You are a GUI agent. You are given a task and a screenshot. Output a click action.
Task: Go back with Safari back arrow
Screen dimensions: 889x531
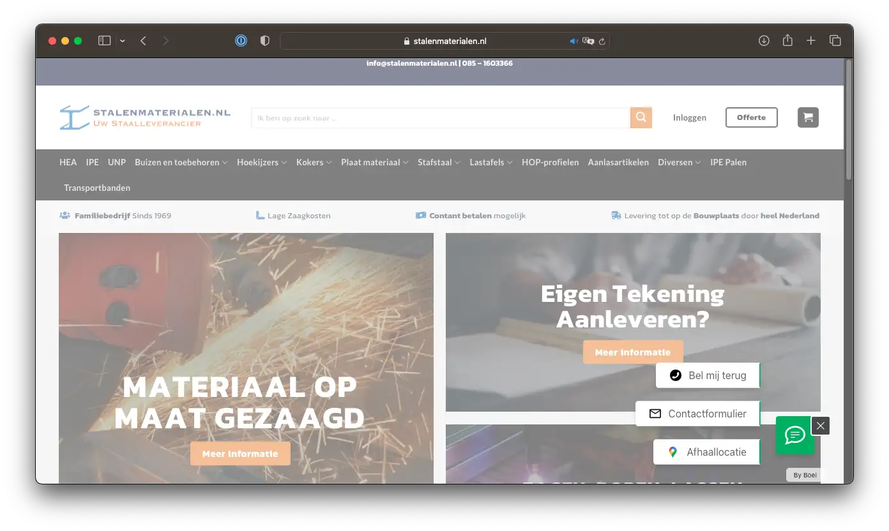pyautogui.click(x=143, y=41)
